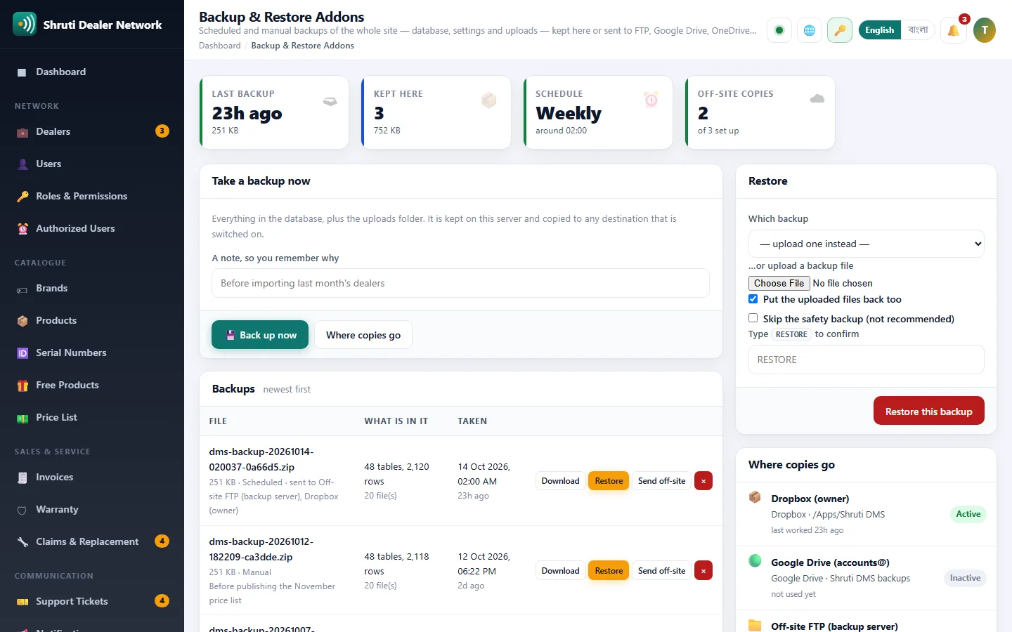Switch language to বাংলা

coord(918,30)
